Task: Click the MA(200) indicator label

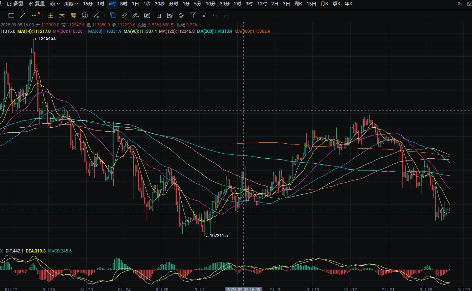Action: (214, 31)
